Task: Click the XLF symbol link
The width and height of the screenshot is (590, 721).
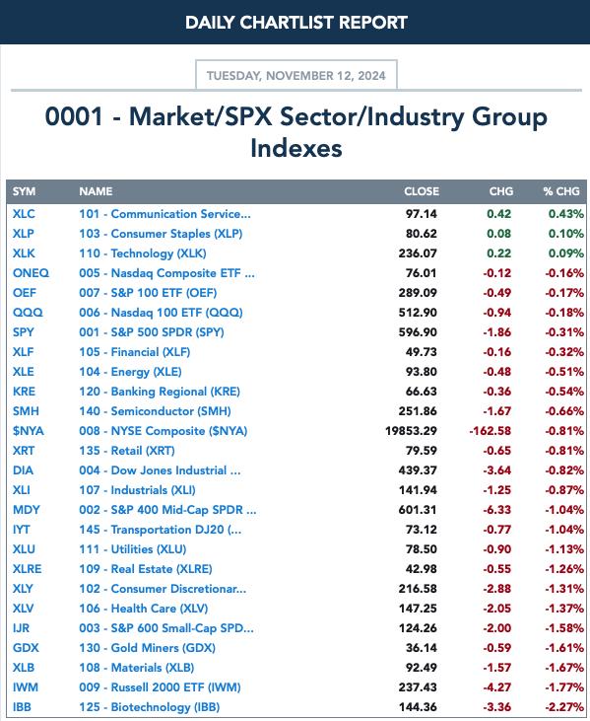Action: (24, 352)
